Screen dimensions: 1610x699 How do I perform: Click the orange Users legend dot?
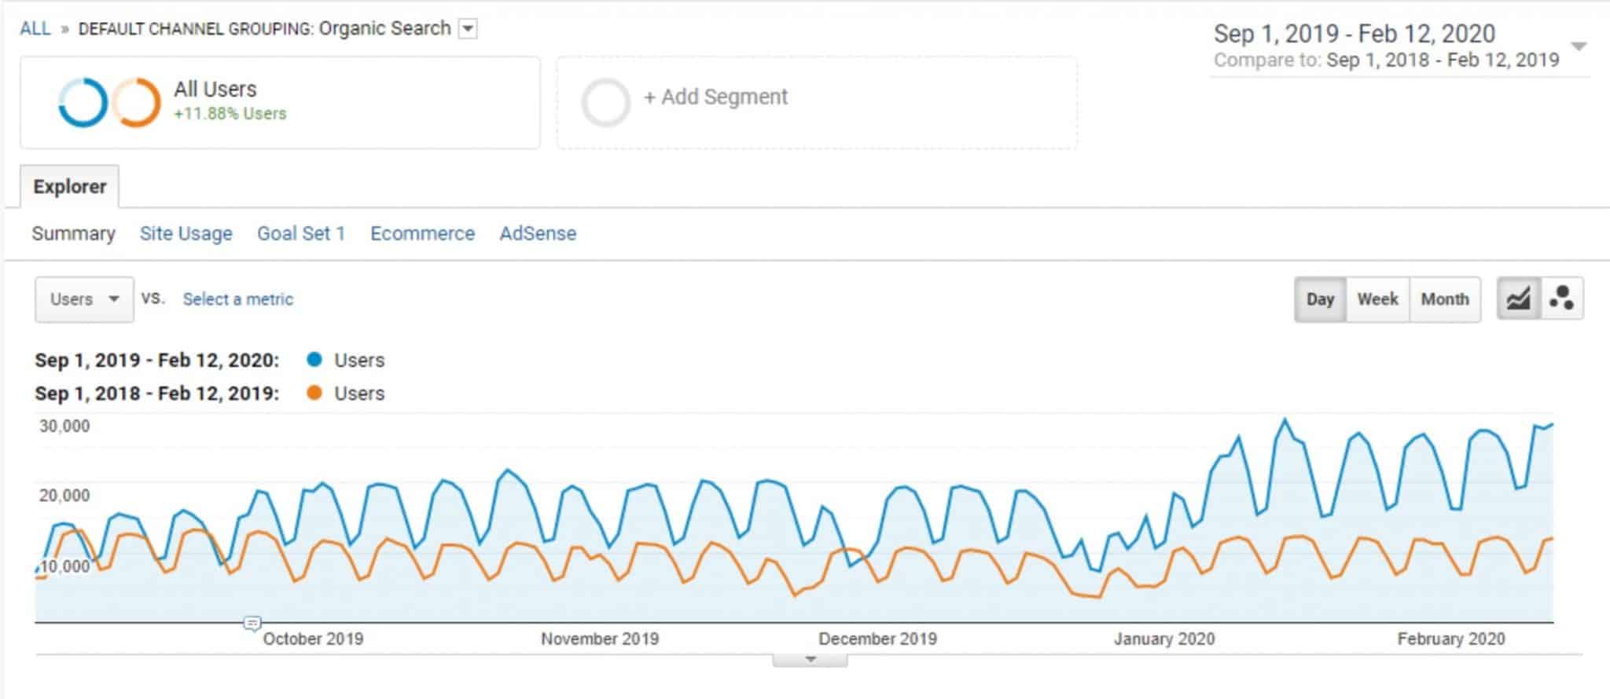(x=314, y=393)
